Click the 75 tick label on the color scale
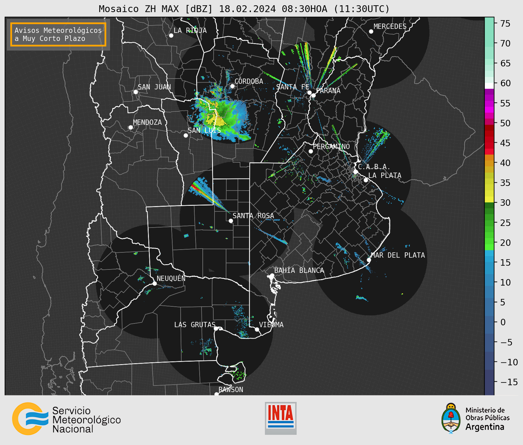The image size is (523, 445). click(506, 24)
